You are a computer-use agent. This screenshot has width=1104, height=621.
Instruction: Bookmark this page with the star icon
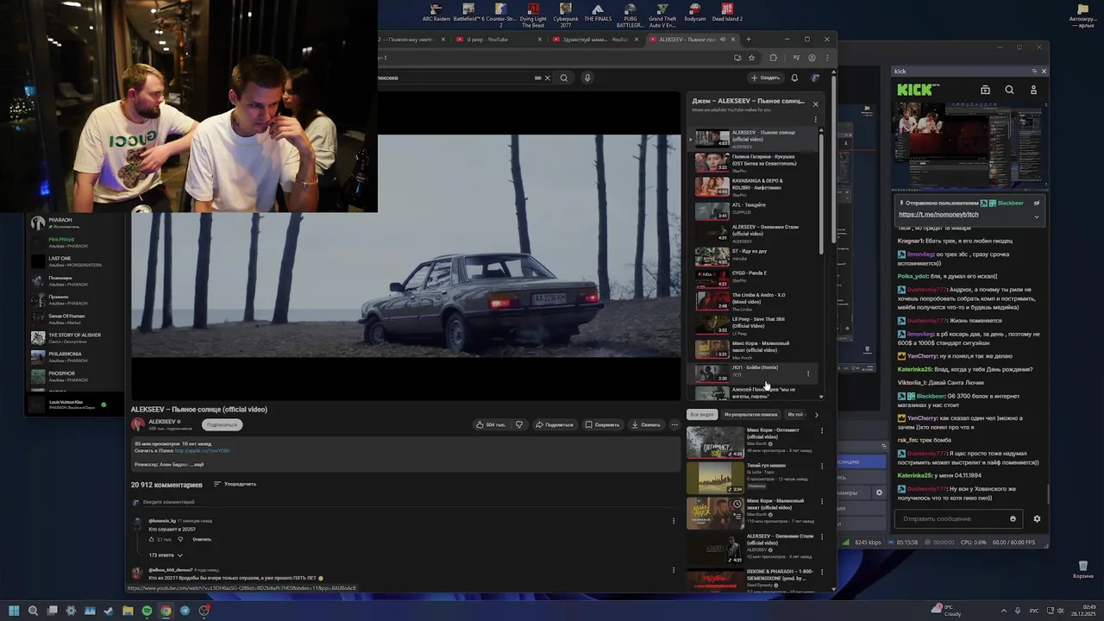click(751, 58)
